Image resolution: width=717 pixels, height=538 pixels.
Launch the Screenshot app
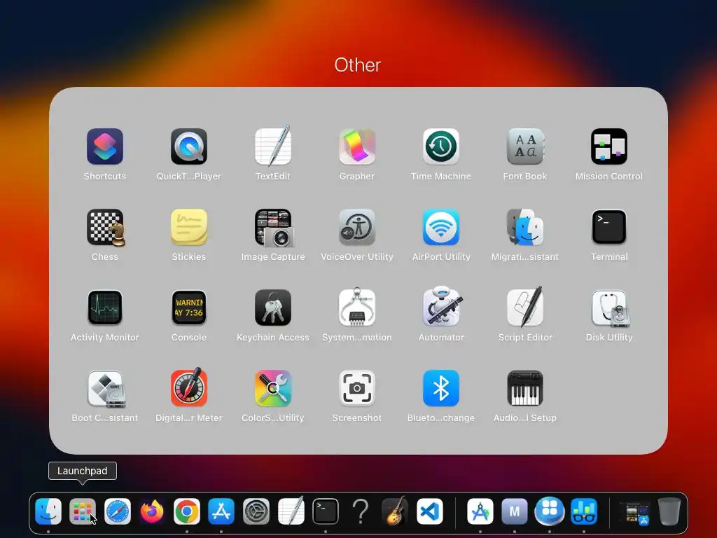click(x=357, y=388)
